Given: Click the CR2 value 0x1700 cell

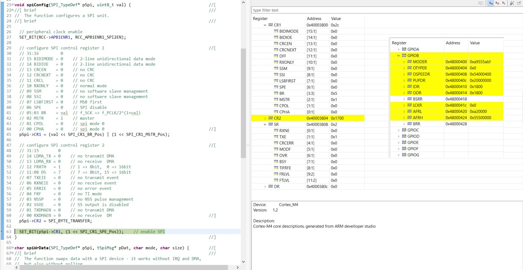Looking at the screenshot, I should (x=337, y=118).
